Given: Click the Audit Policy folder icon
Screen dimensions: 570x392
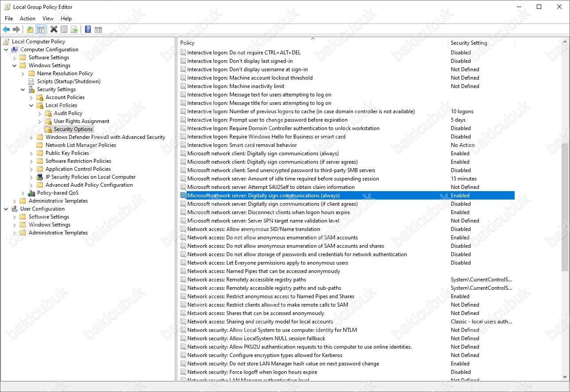Looking at the screenshot, I should coord(48,113).
